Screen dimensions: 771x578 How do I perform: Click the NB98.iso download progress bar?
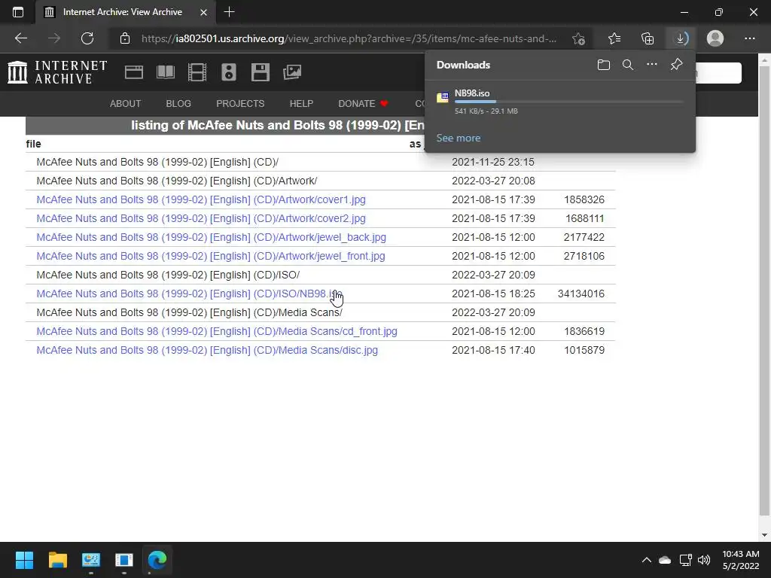tap(569, 102)
